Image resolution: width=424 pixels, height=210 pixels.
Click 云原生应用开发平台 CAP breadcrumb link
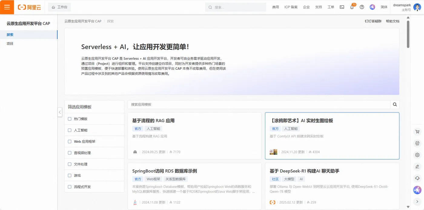(83, 21)
